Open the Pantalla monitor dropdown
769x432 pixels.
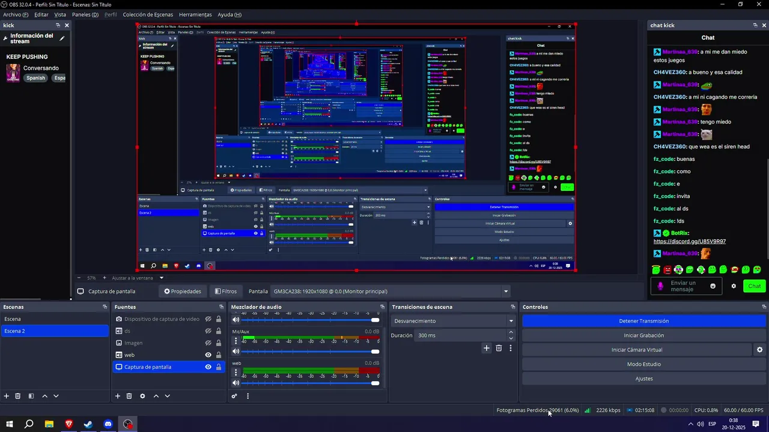pos(391,292)
